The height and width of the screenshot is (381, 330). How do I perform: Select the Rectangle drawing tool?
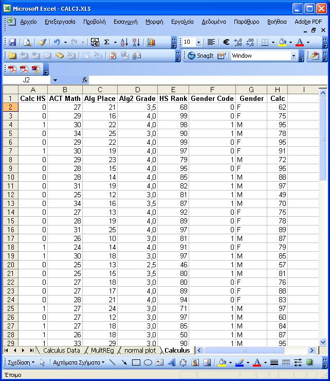[x=136, y=362]
